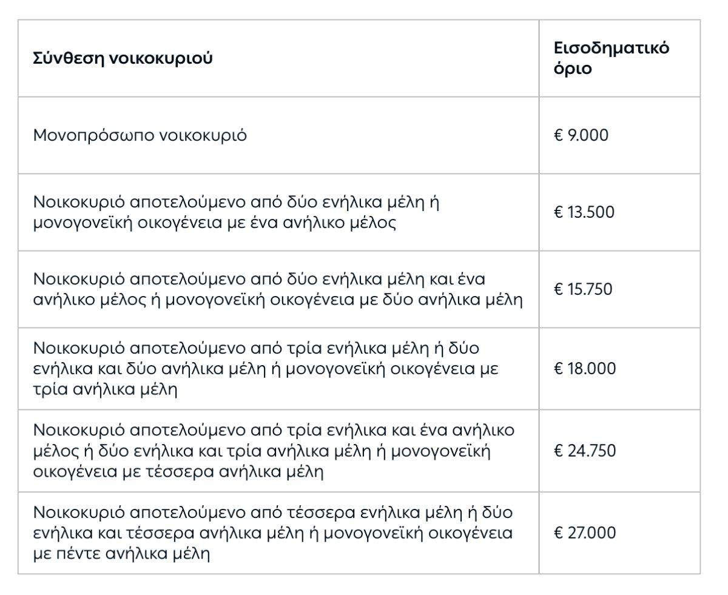
Task: Click the 'Εισοδηματικό όριο' column header
Action: coord(612,58)
